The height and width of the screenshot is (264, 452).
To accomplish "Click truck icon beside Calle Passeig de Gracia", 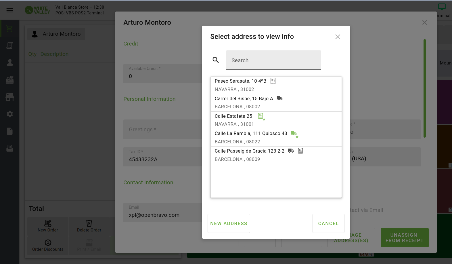I will (291, 151).
